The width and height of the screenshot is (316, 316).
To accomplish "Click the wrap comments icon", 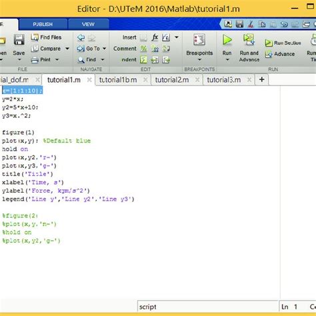I will click(x=166, y=49).
